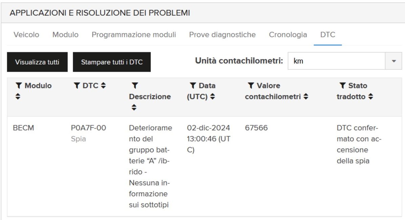
Task: Filter the Descrizione column
Action: coord(135,86)
